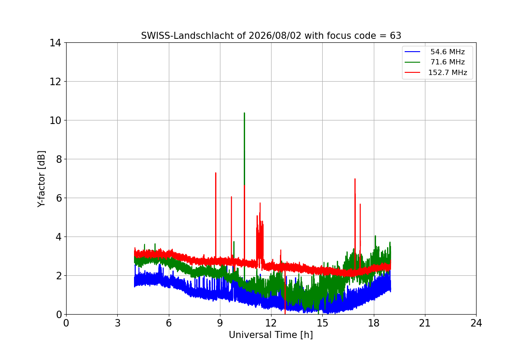
Task: Select the 54.6 MHz legend label
Action: tap(447, 52)
